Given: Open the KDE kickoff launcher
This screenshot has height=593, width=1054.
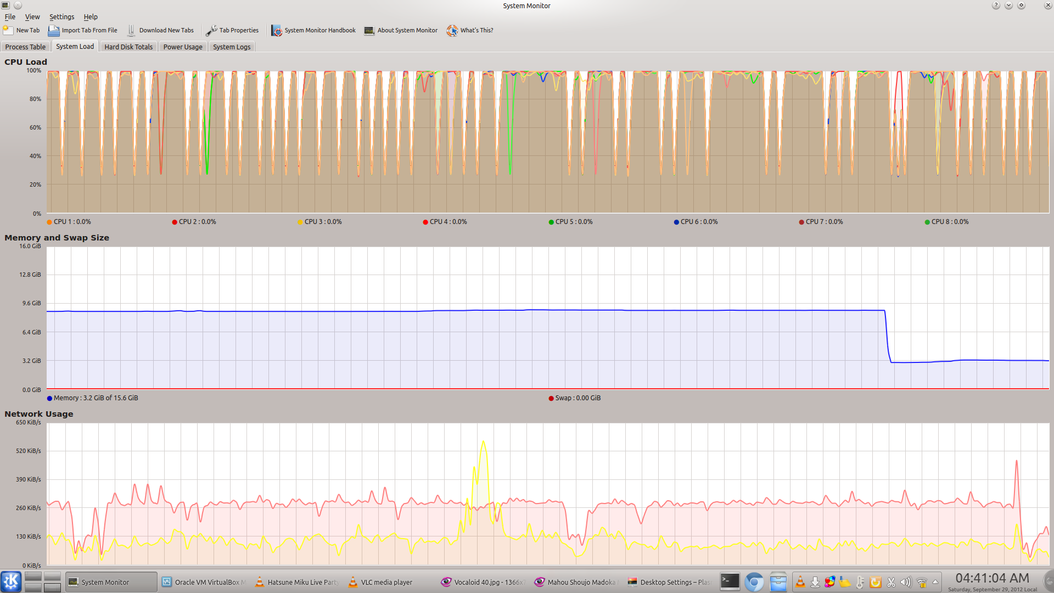Looking at the screenshot, I should pos(11,581).
